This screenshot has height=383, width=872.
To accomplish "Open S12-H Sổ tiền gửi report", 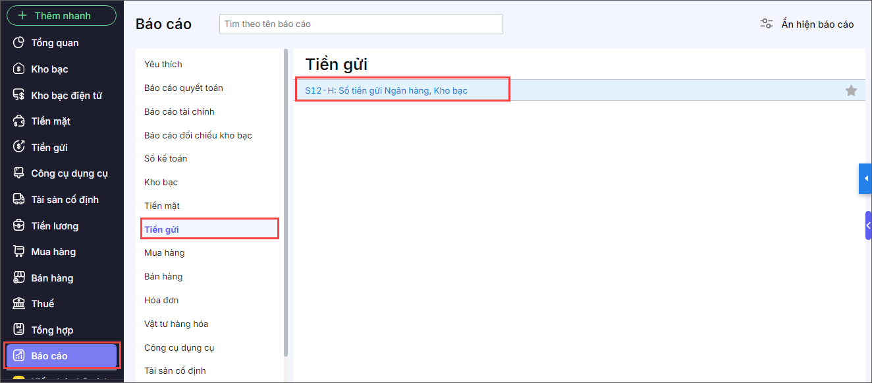I will [x=386, y=90].
